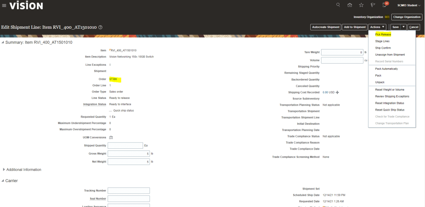The image size is (425, 207).
Task: Click help icon beside Edit Shipment Line title
Action: pyautogui.click(x=101, y=27)
